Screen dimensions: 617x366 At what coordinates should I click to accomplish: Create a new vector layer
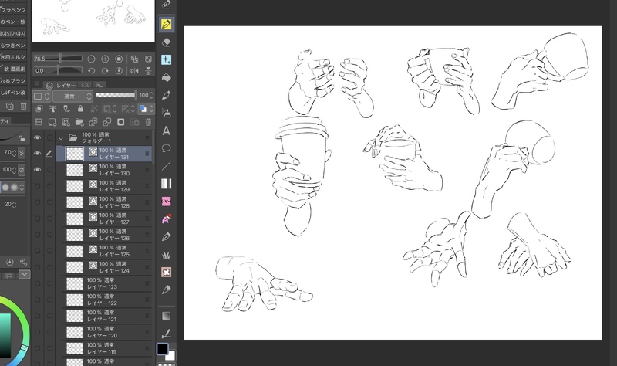pyautogui.click(x=66, y=122)
